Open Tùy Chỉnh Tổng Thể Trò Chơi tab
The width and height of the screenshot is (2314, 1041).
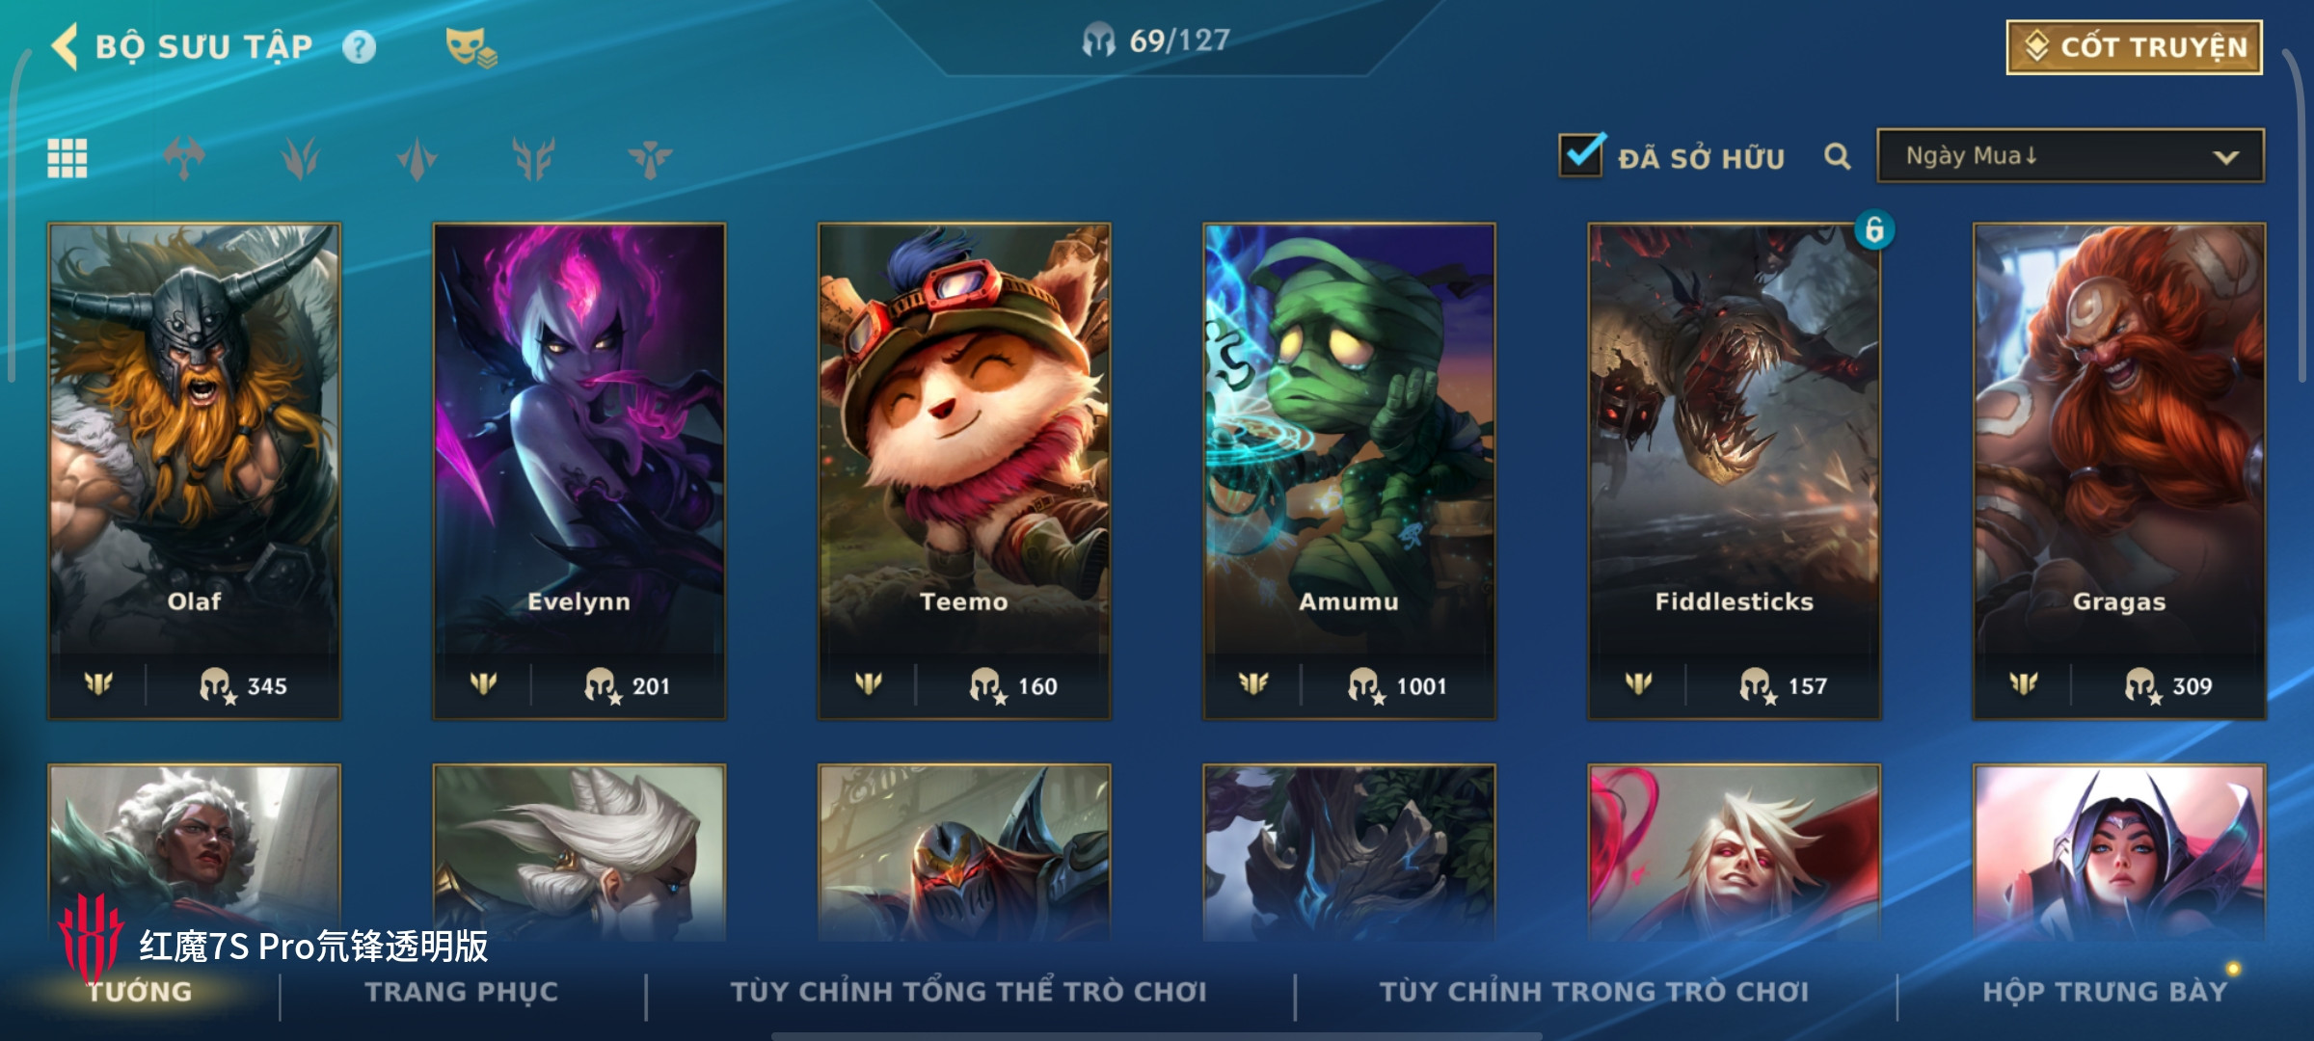pos(969,992)
